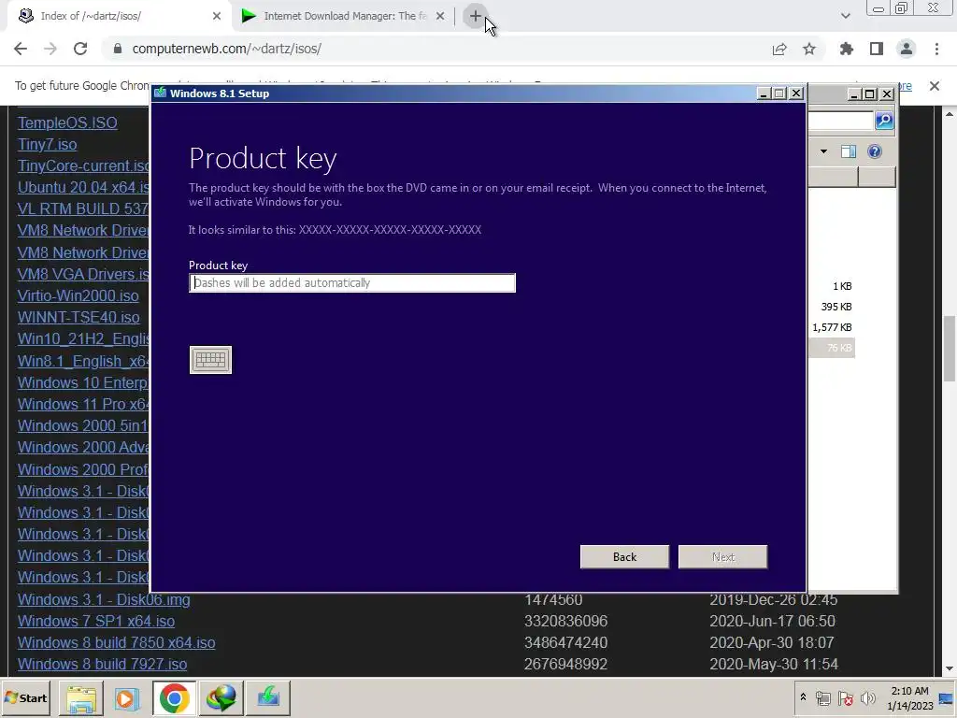Open Explorer view options dropdown arrow
The height and width of the screenshot is (718, 957).
(823, 151)
